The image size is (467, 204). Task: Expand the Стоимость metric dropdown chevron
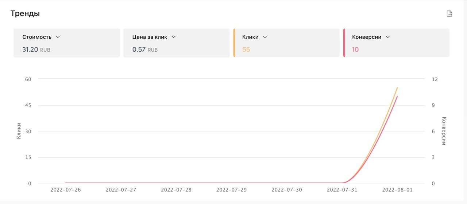58,37
